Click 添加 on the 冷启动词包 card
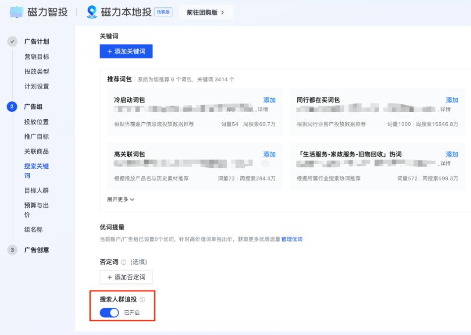Viewport: 471px width, 335px height. coord(269,99)
